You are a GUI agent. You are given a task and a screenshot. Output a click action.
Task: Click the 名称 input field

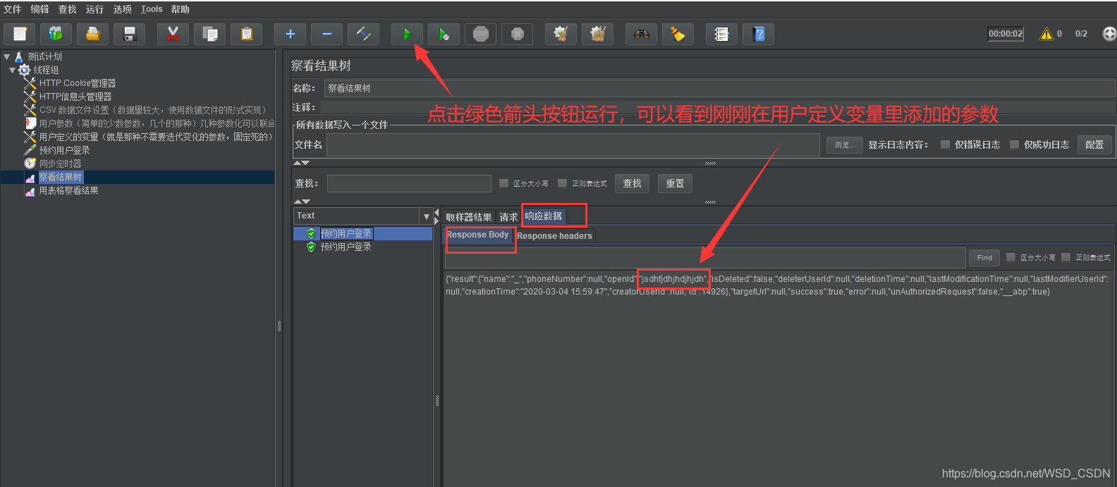click(x=720, y=88)
